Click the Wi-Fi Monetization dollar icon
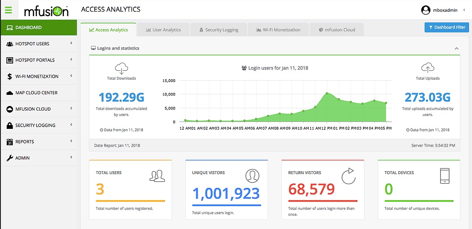 tap(10, 76)
